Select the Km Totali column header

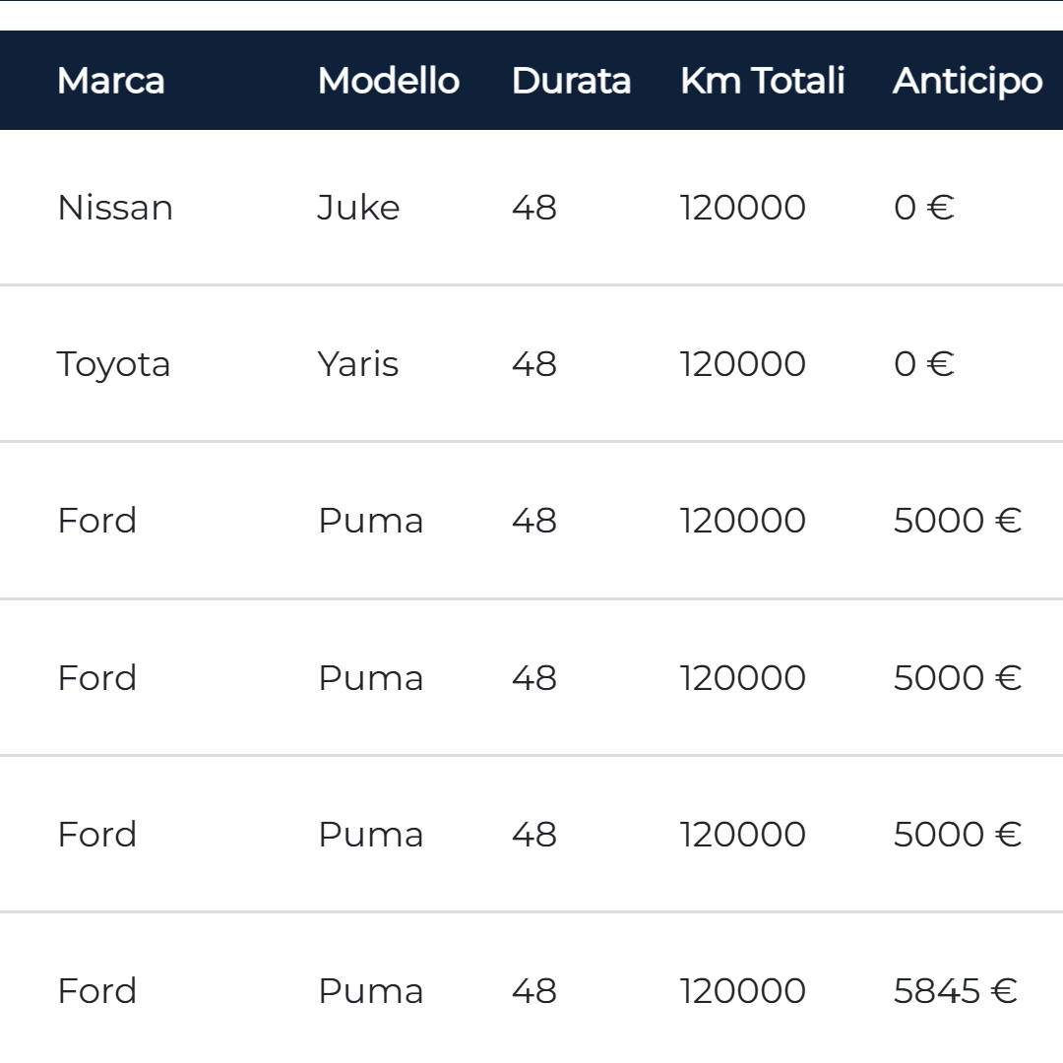[x=762, y=81]
